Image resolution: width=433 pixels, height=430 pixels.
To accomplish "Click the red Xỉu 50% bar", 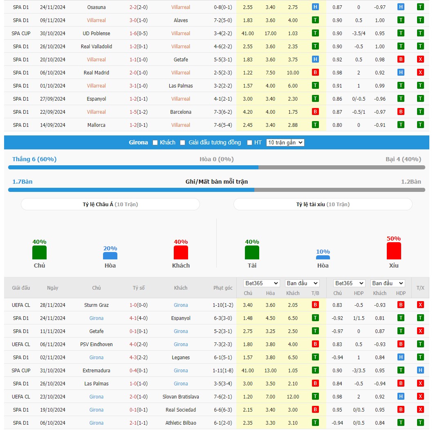I will click(x=394, y=251).
